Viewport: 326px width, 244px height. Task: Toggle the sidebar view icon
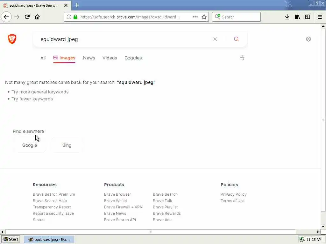(308, 17)
